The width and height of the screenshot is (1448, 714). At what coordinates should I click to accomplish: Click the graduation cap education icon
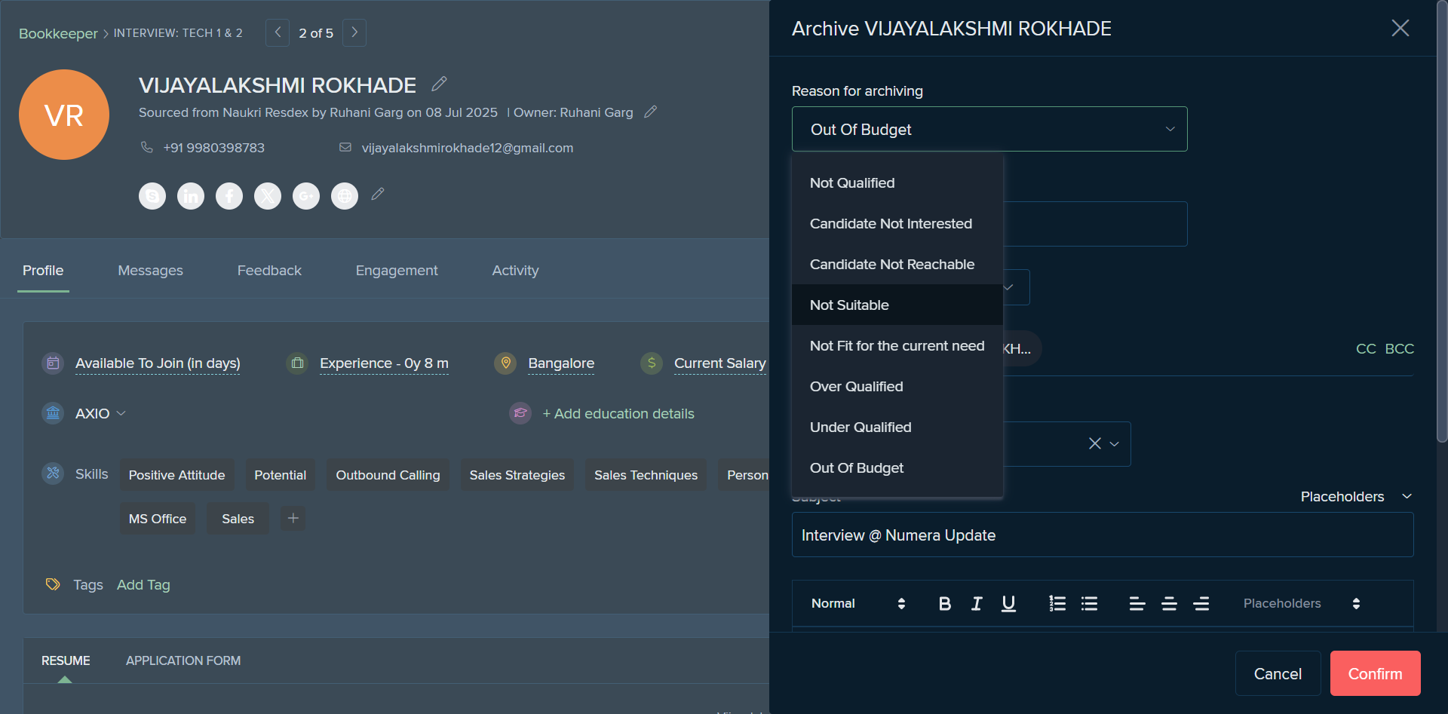[520, 413]
